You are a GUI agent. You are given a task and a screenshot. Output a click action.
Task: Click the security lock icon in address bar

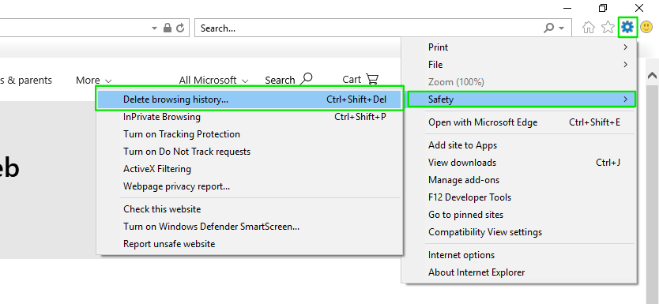click(x=168, y=28)
